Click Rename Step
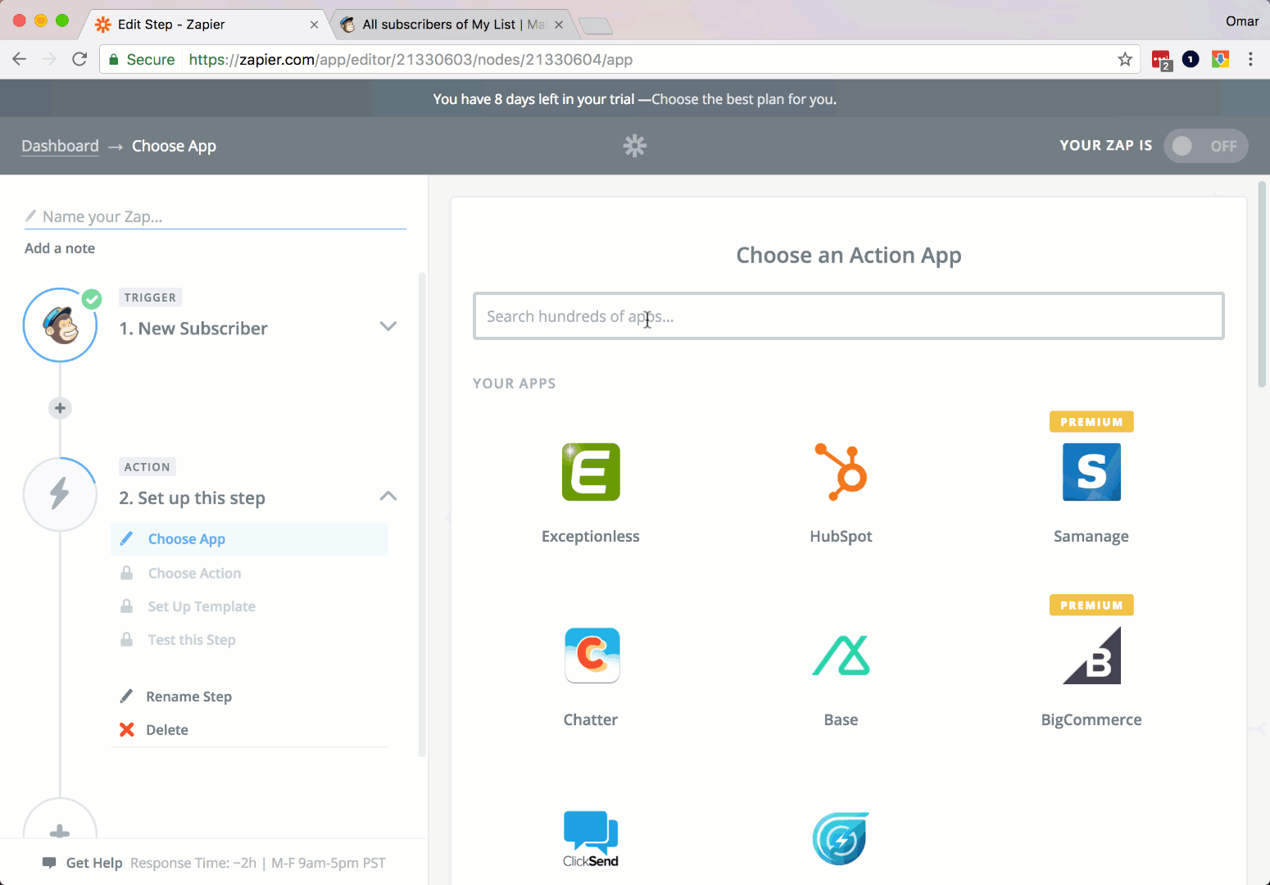 coord(188,697)
